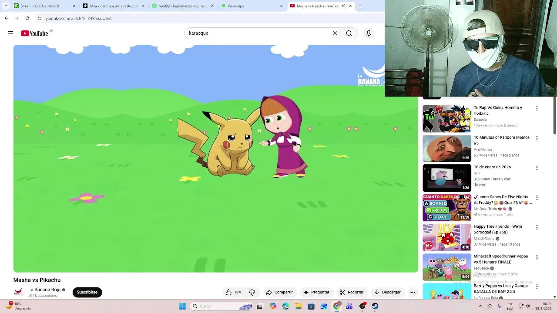This screenshot has width=557, height=313.
Task: Close the WhatsApp tab
Action: tap(281, 6)
